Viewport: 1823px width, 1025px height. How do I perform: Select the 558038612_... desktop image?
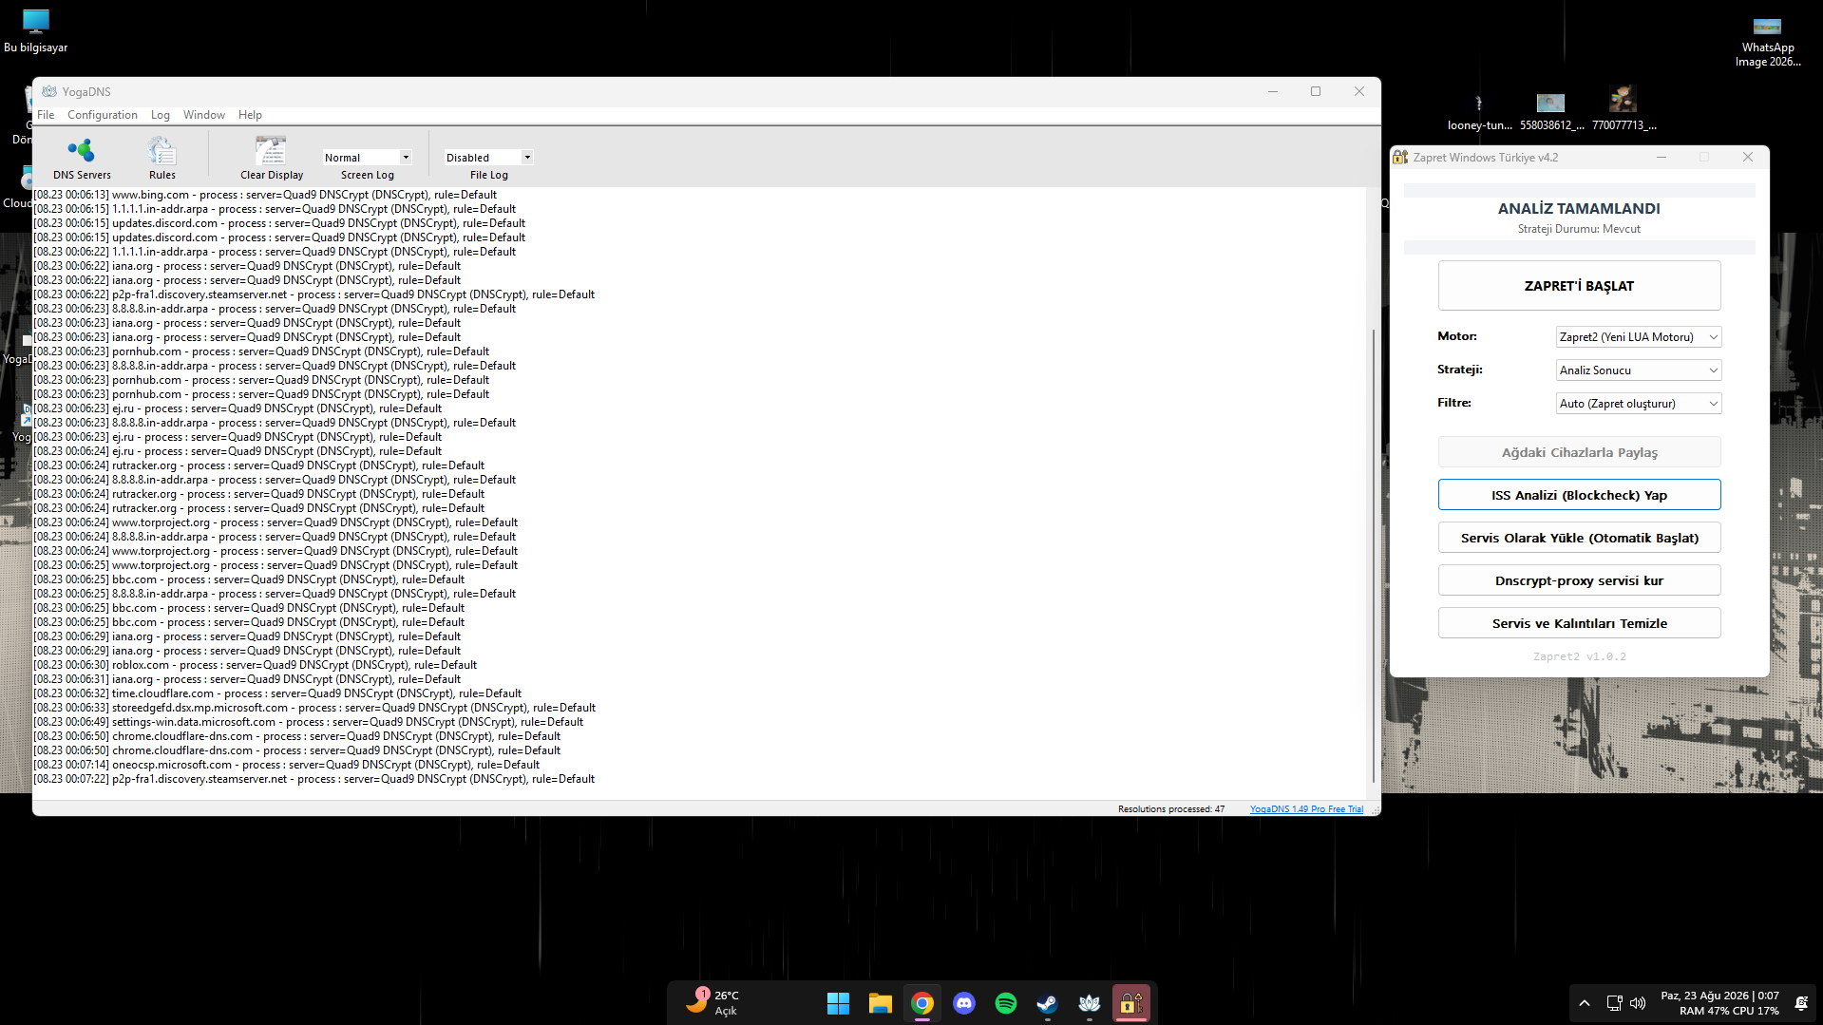point(1551,110)
